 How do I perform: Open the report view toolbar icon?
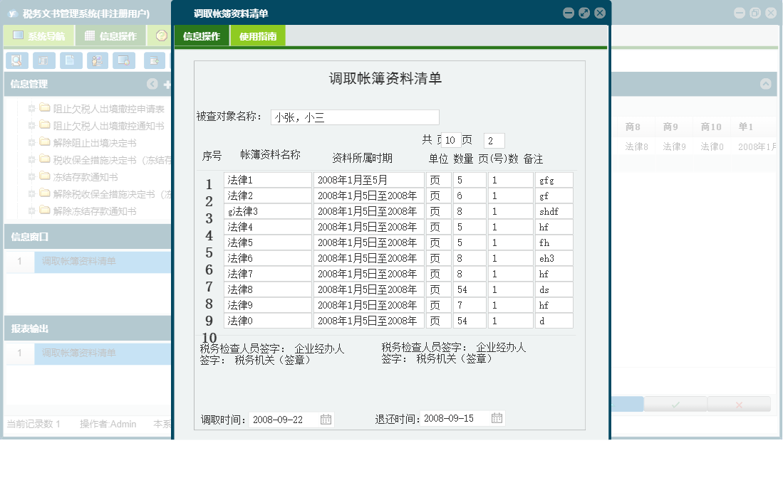click(x=44, y=60)
